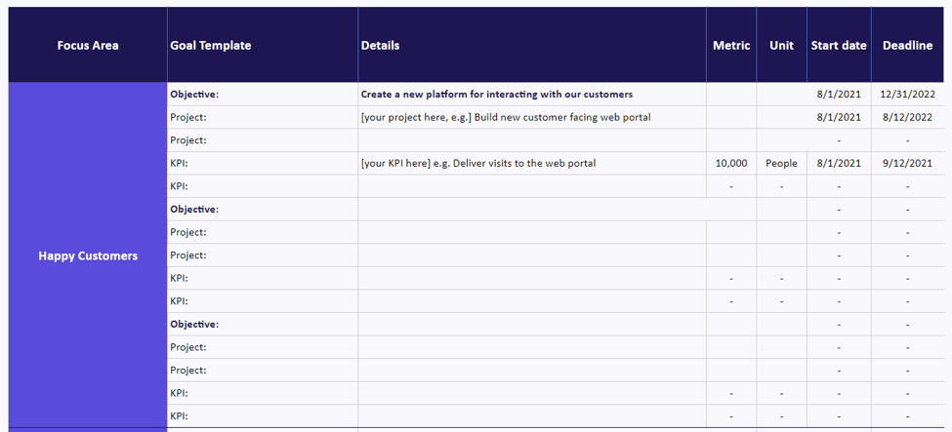Select the 'Build new customer facing web portal' cell
This screenshot has height=432, width=952.
point(532,117)
